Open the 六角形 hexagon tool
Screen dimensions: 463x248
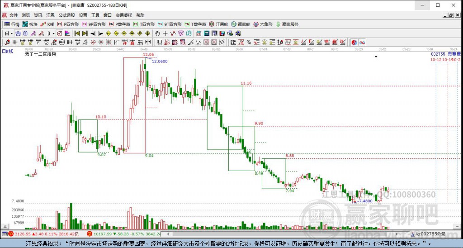point(263,24)
